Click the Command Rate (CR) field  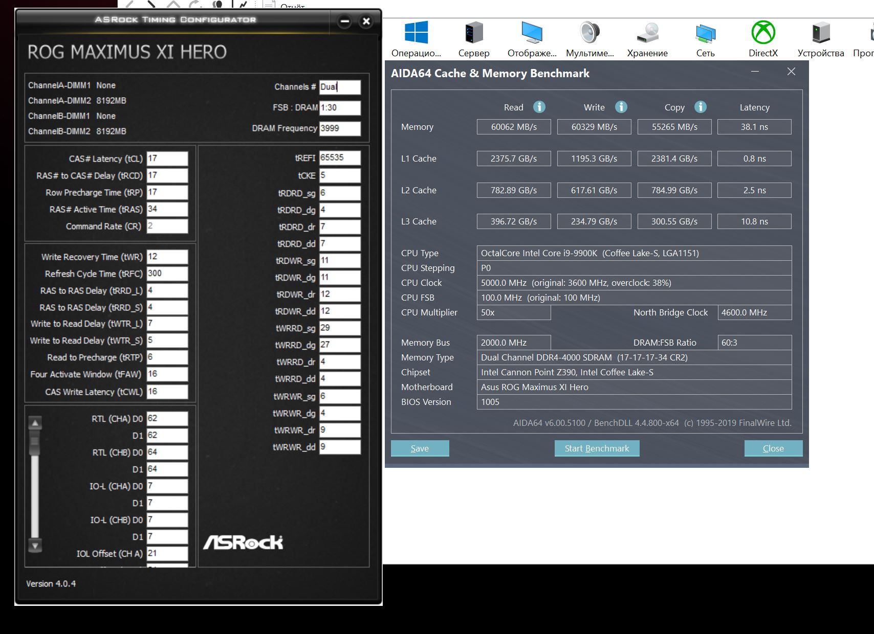167,226
